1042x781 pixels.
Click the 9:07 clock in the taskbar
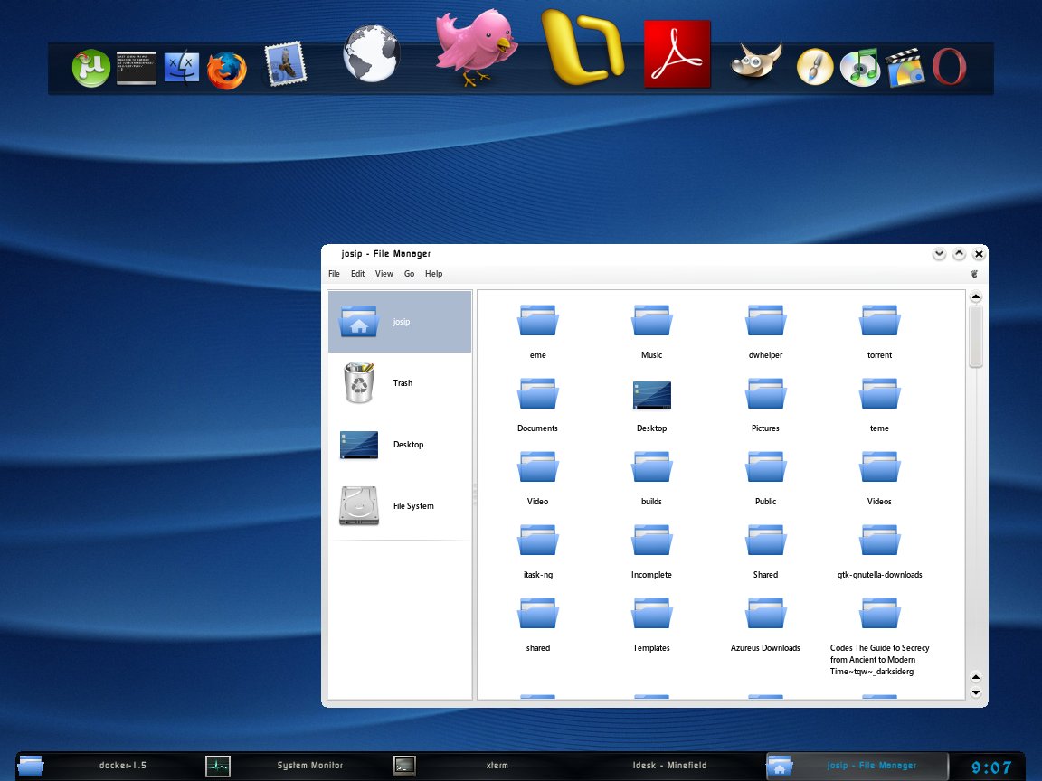(x=990, y=767)
